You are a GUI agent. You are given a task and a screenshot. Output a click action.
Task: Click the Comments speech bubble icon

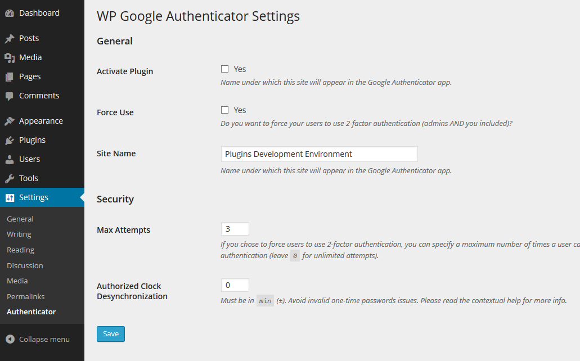[x=10, y=96]
